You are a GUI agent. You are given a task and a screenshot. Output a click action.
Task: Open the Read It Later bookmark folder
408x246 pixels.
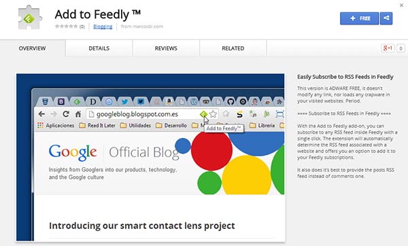pos(97,125)
